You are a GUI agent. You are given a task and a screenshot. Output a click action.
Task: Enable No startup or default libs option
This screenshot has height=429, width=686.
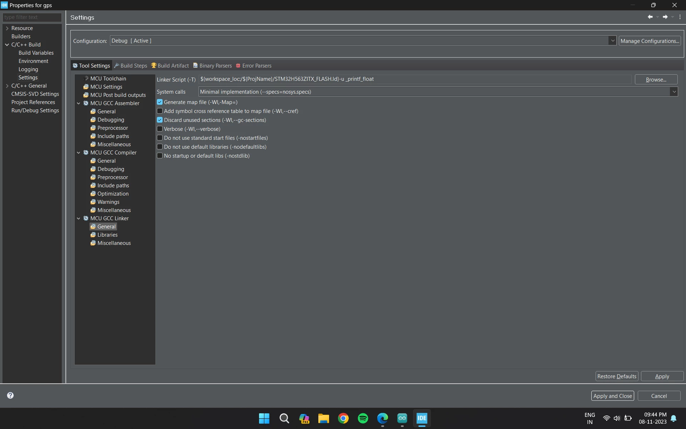coord(160,156)
